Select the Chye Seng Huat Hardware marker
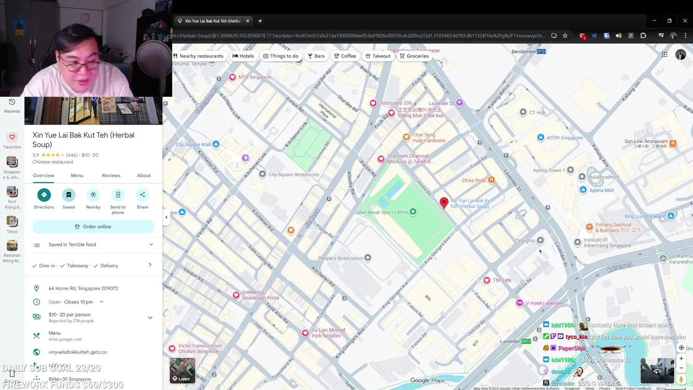 407,137
